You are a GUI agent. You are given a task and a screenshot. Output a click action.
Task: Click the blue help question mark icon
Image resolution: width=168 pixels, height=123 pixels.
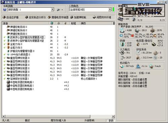[x=5, y=9]
